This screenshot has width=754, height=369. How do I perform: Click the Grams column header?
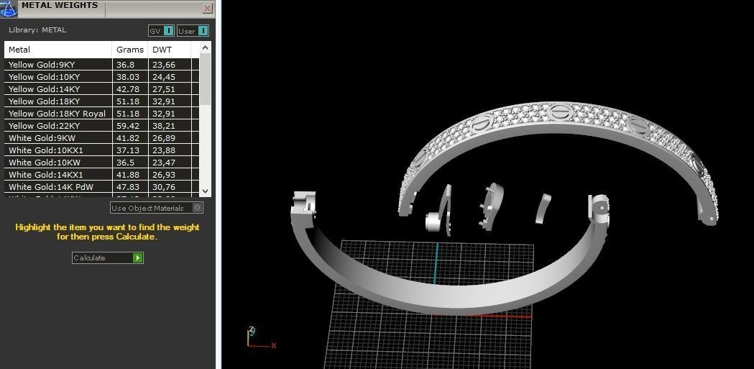click(x=130, y=50)
